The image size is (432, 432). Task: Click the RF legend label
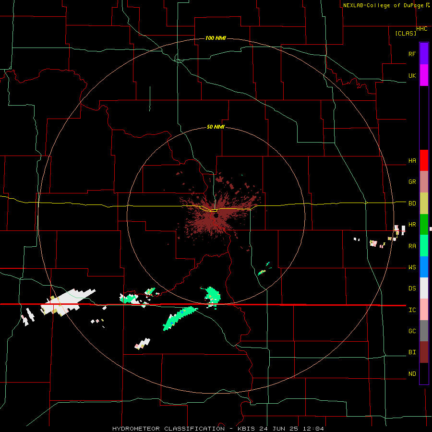[x=412, y=54]
